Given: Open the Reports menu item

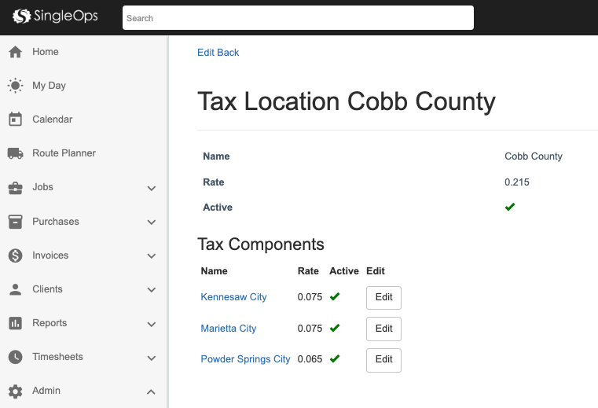Looking at the screenshot, I should coord(50,323).
